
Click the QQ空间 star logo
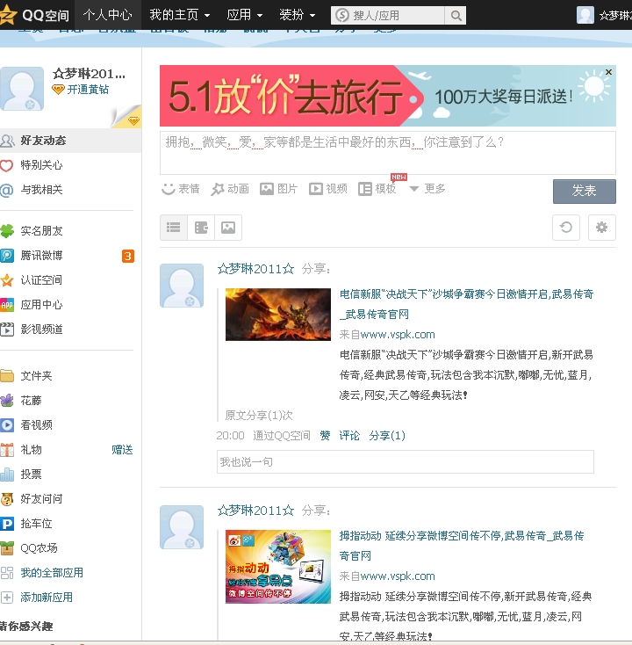7,15
